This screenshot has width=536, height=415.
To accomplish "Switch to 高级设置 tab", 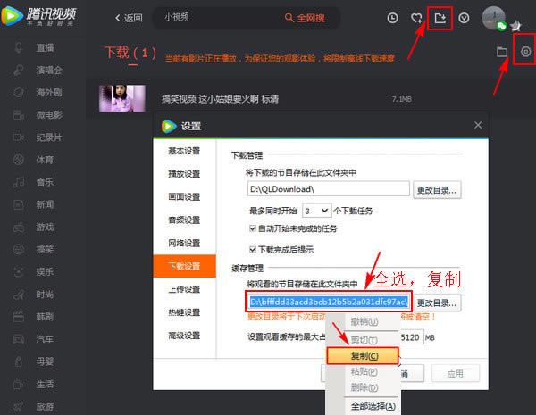I will click(184, 336).
